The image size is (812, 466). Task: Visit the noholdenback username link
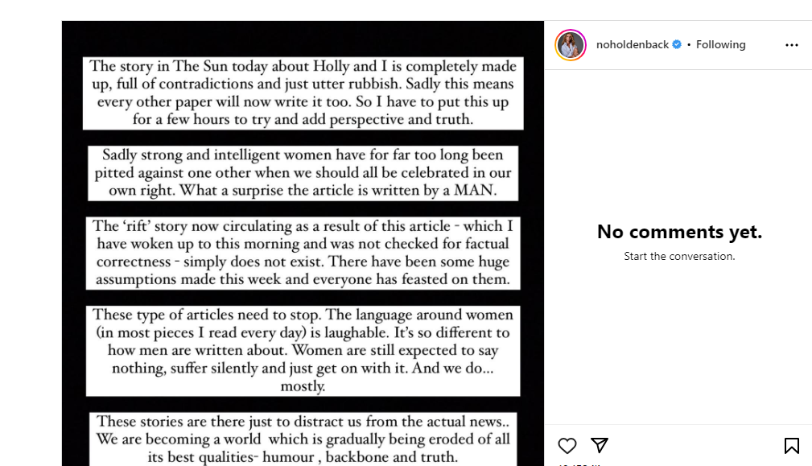(x=632, y=45)
